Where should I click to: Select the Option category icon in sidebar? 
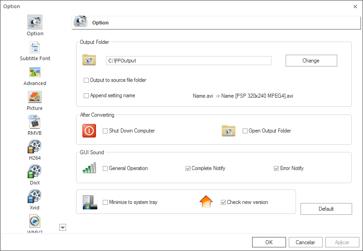[35, 22]
